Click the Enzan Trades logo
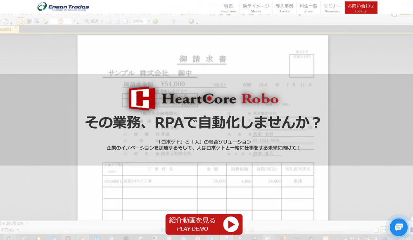 (x=63, y=7)
